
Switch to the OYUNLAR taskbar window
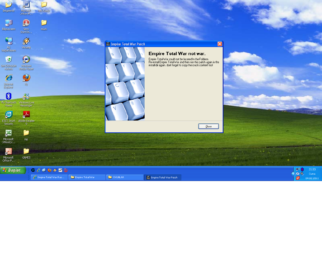click(124, 178)
